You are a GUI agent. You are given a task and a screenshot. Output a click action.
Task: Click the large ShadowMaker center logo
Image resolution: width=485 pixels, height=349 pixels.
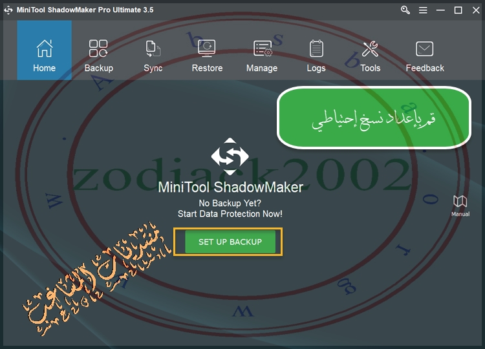(x=230, y=156)
